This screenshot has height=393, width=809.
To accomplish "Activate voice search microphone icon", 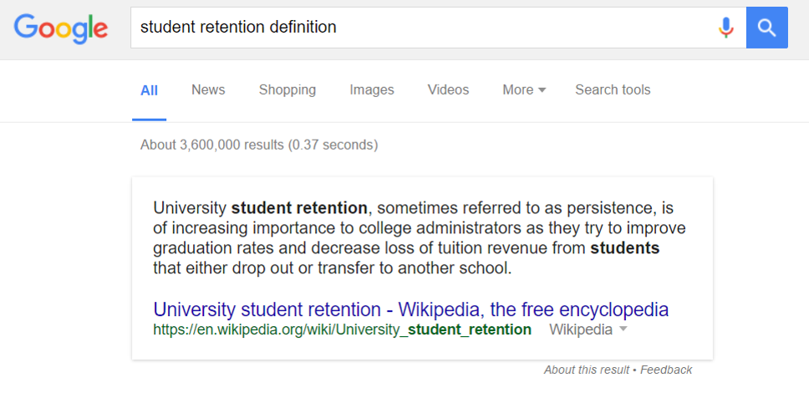I will click(726, 28).
